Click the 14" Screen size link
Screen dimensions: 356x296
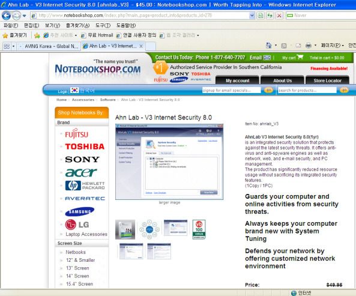(x=77, y=276)
